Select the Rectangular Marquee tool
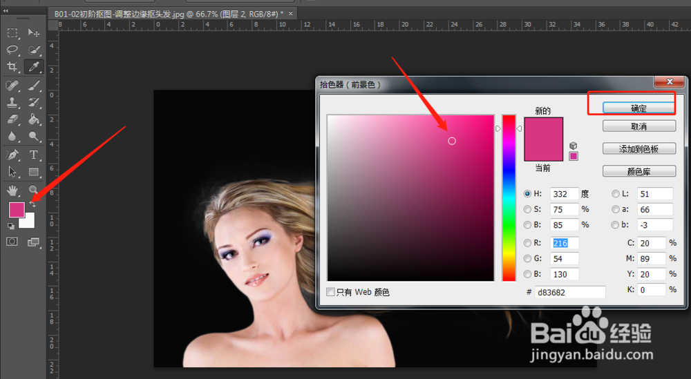Image resolution: width=691 pixels, height=379 pixels. (x=12, y=33)
